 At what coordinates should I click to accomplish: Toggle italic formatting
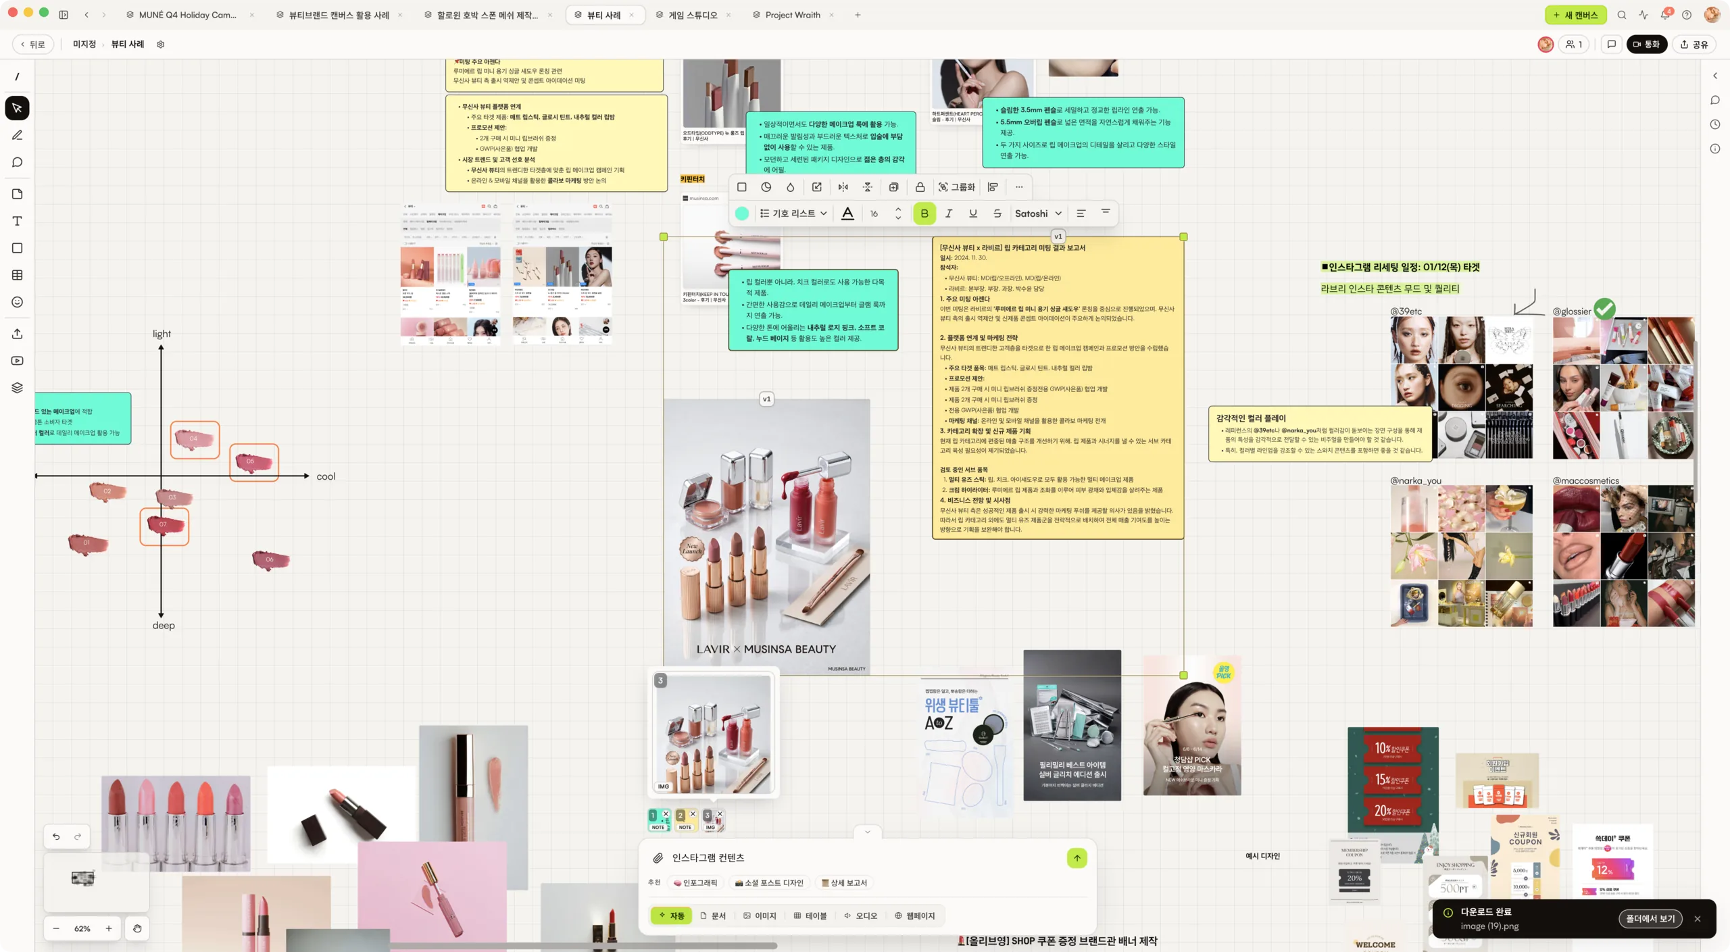pyautogui.click(x=949, y=214)
